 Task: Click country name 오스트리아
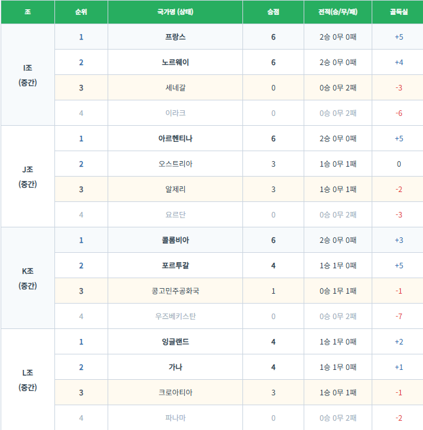tap(175, 164)
